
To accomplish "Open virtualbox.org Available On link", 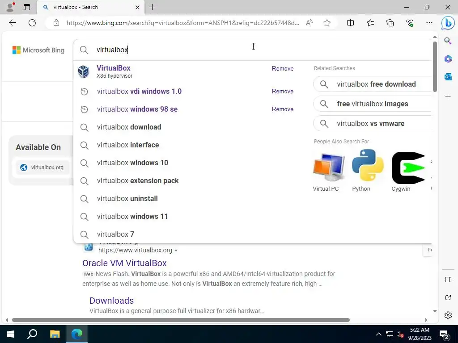I will point(42,167).
